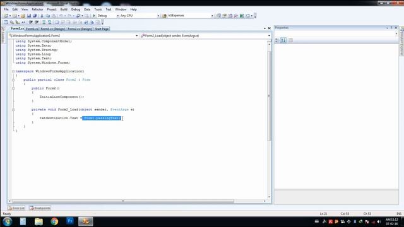
Task: Close the active Form2.cs document
Action: coord(270,28)
